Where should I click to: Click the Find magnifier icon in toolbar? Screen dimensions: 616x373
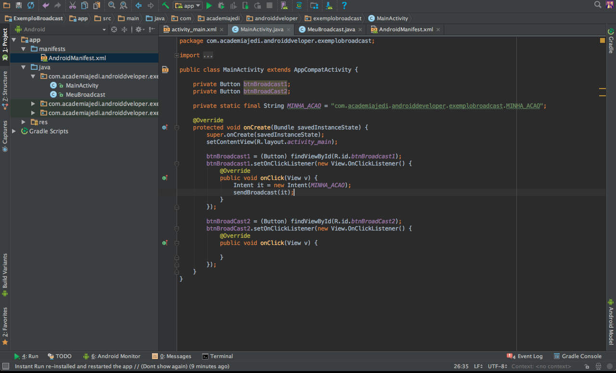(111, 6)
